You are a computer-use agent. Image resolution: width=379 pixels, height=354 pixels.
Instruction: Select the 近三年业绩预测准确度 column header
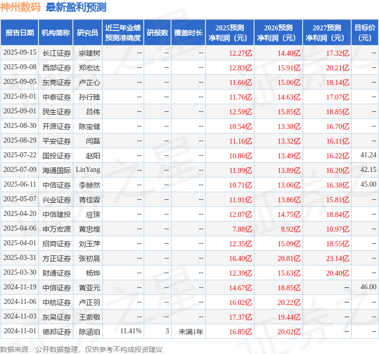(123, 33)
